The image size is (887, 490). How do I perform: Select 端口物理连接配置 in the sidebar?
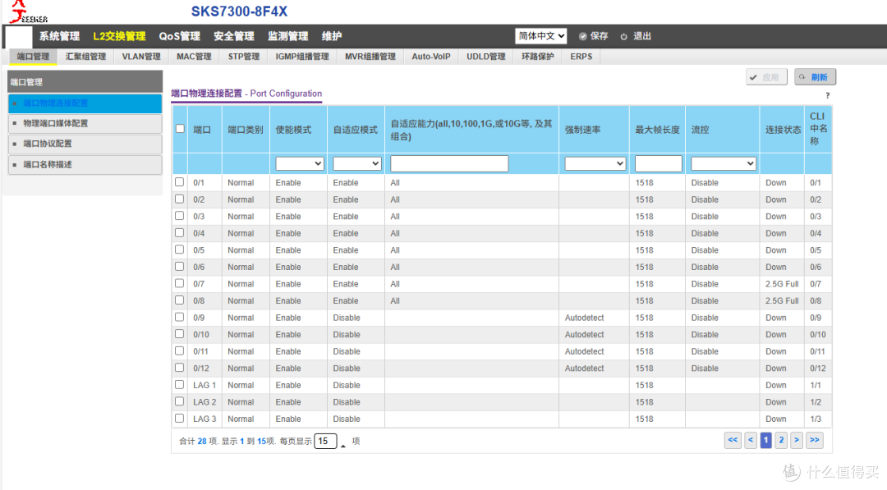click(85, 103)
